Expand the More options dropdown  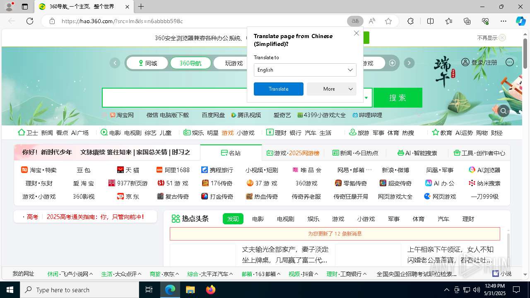click(x=331, y=89)
